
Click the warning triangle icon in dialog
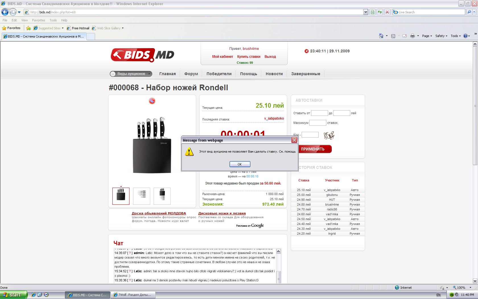189,152
